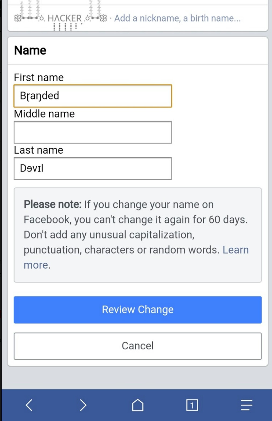Open the 'Learn more' link
272x421 pixels.
[236, 250]
